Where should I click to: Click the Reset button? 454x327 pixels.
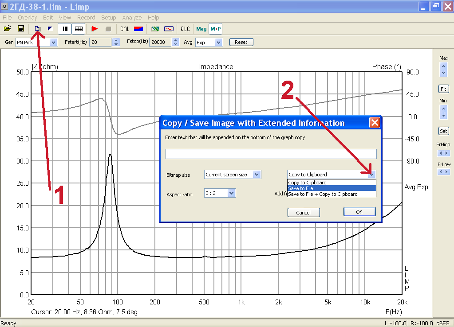click(241, 42)
